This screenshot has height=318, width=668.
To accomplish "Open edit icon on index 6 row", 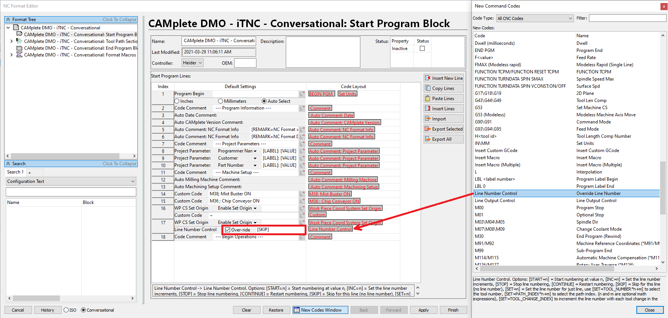I will click(302, 137).
